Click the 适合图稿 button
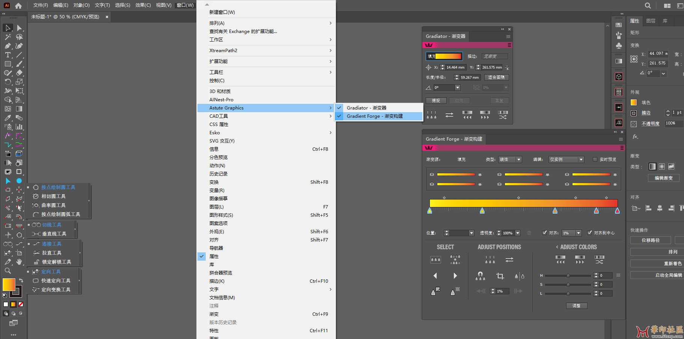The image size is (684, 339). tap(496, 77)
